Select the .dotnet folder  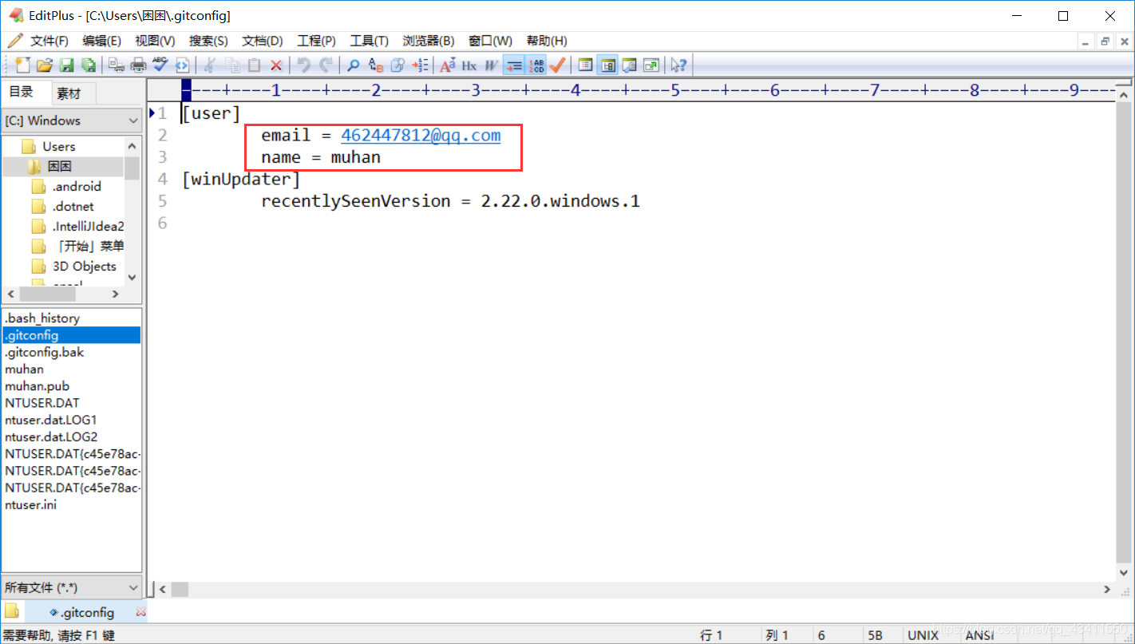click(73, 207)
